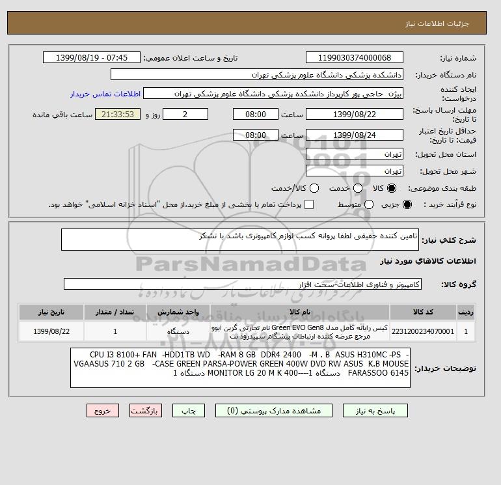Click the request creator name field

pos(273,93)
